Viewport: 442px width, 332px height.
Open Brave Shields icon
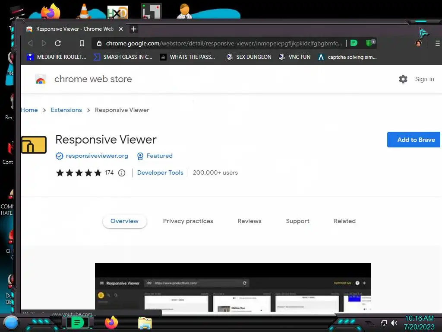point(369,43)
